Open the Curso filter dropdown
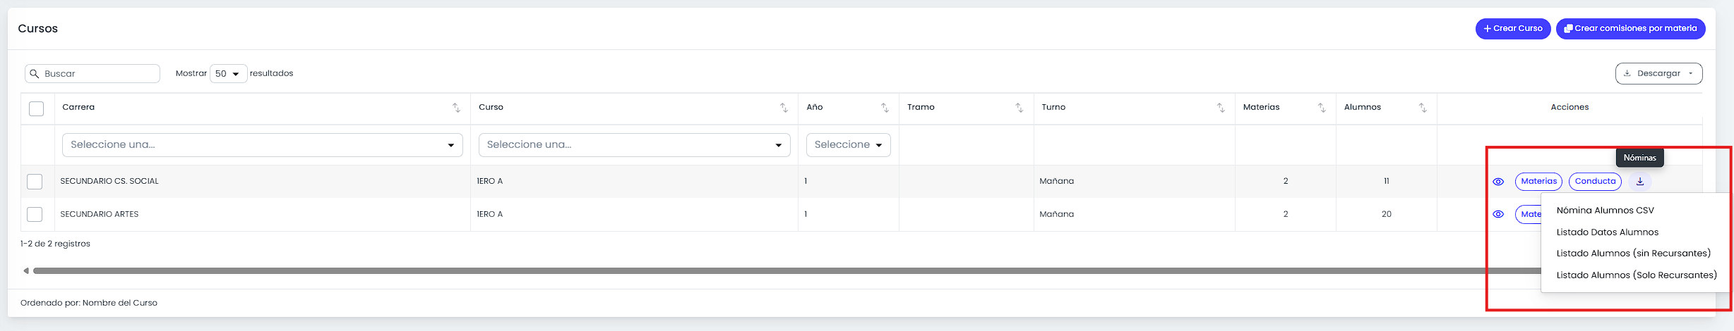The height and width of the screenshot is (331, 1734). 635,145
